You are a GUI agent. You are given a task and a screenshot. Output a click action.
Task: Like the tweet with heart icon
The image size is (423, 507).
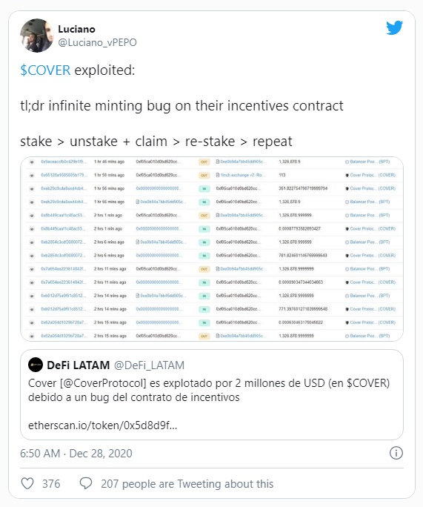27,484
